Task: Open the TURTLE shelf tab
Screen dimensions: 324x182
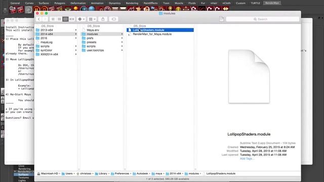Action: pos(255,3)
